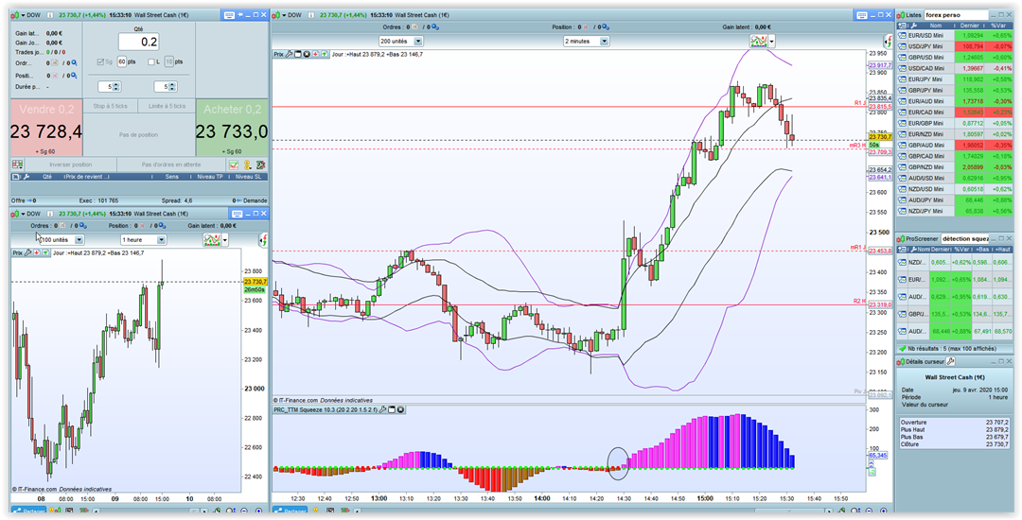
Task: Adjust the right 5 ticks stepper arrows
Action: click(x=172, y=87)
